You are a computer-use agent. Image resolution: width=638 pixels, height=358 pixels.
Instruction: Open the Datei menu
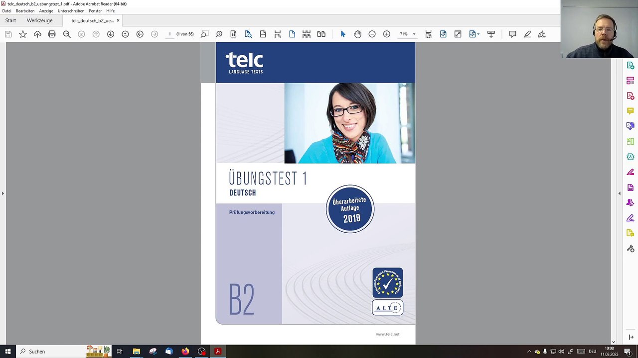pyautogui.click(x=6, y=11)
